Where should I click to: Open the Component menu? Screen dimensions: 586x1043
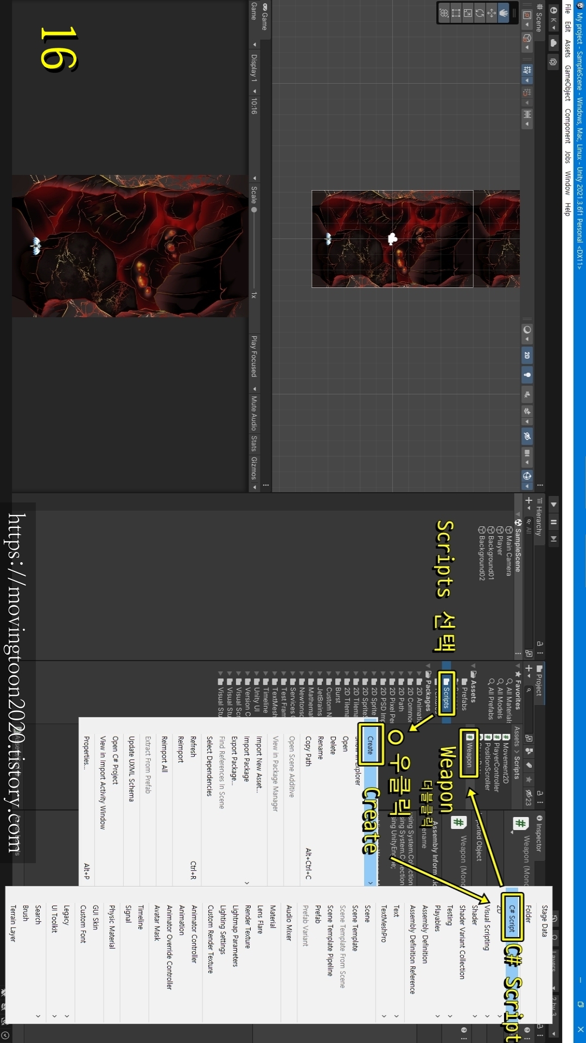pos(568,126)
